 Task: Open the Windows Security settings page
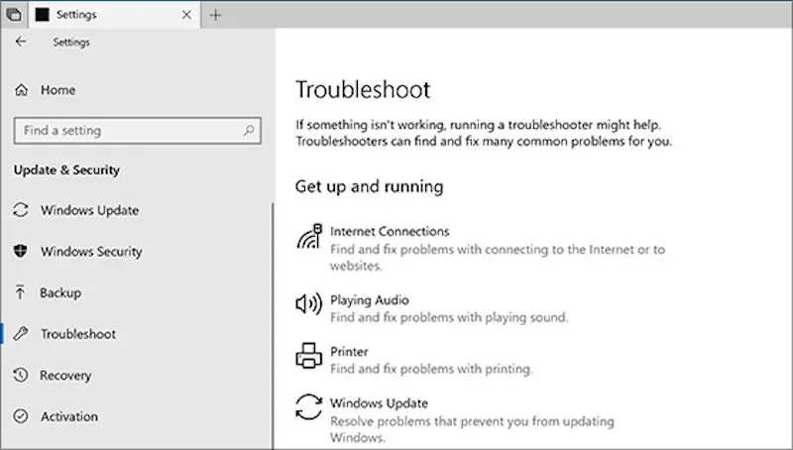coord(91,252)
